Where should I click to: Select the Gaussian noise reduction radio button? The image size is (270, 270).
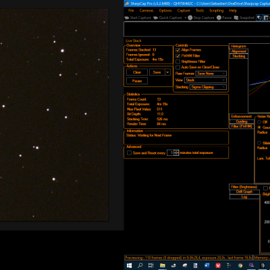click(259, 128)
